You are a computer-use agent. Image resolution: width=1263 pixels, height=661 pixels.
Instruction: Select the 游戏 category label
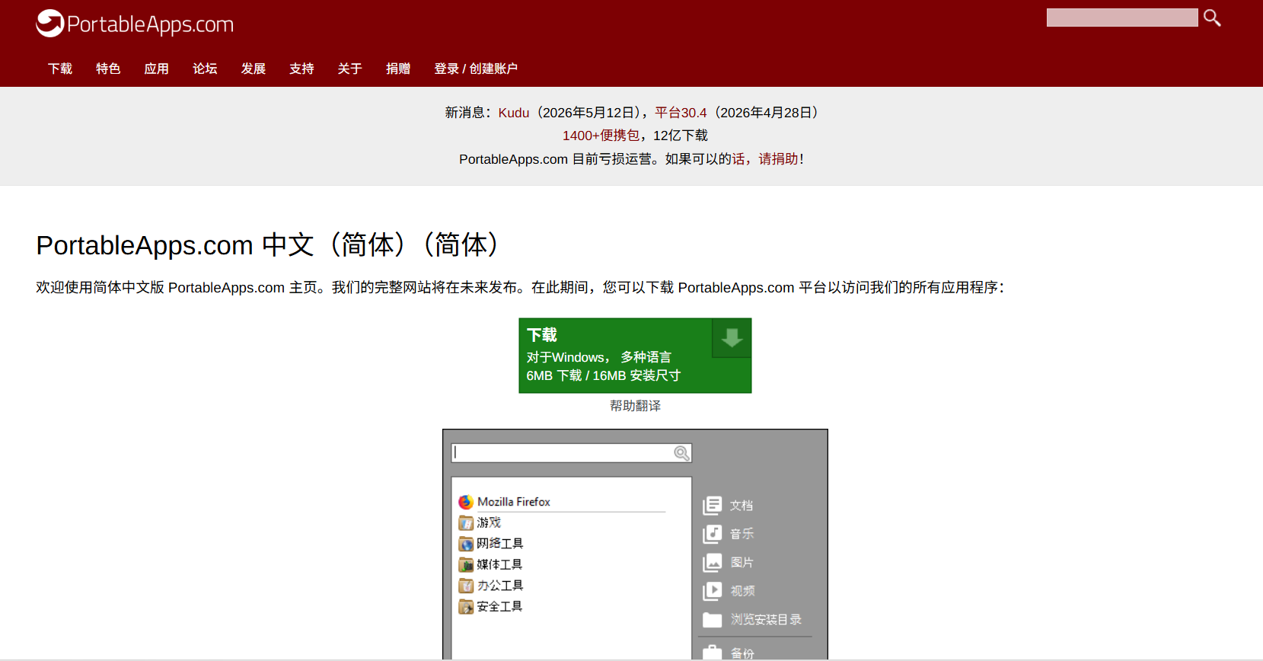click(x=489, y=522)
